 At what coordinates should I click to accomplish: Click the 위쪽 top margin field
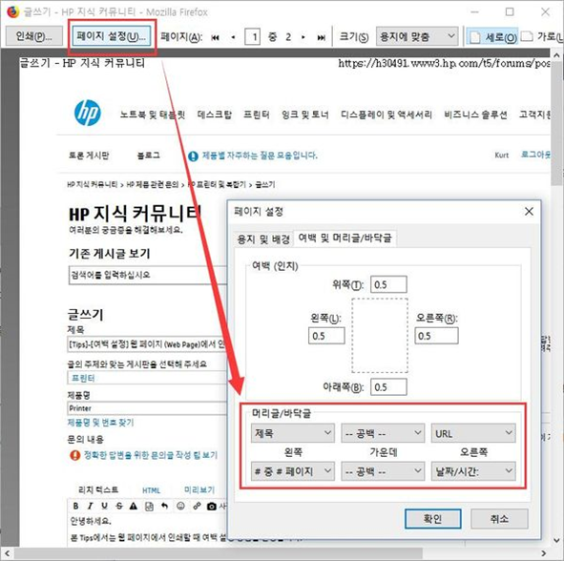[388, 284]
